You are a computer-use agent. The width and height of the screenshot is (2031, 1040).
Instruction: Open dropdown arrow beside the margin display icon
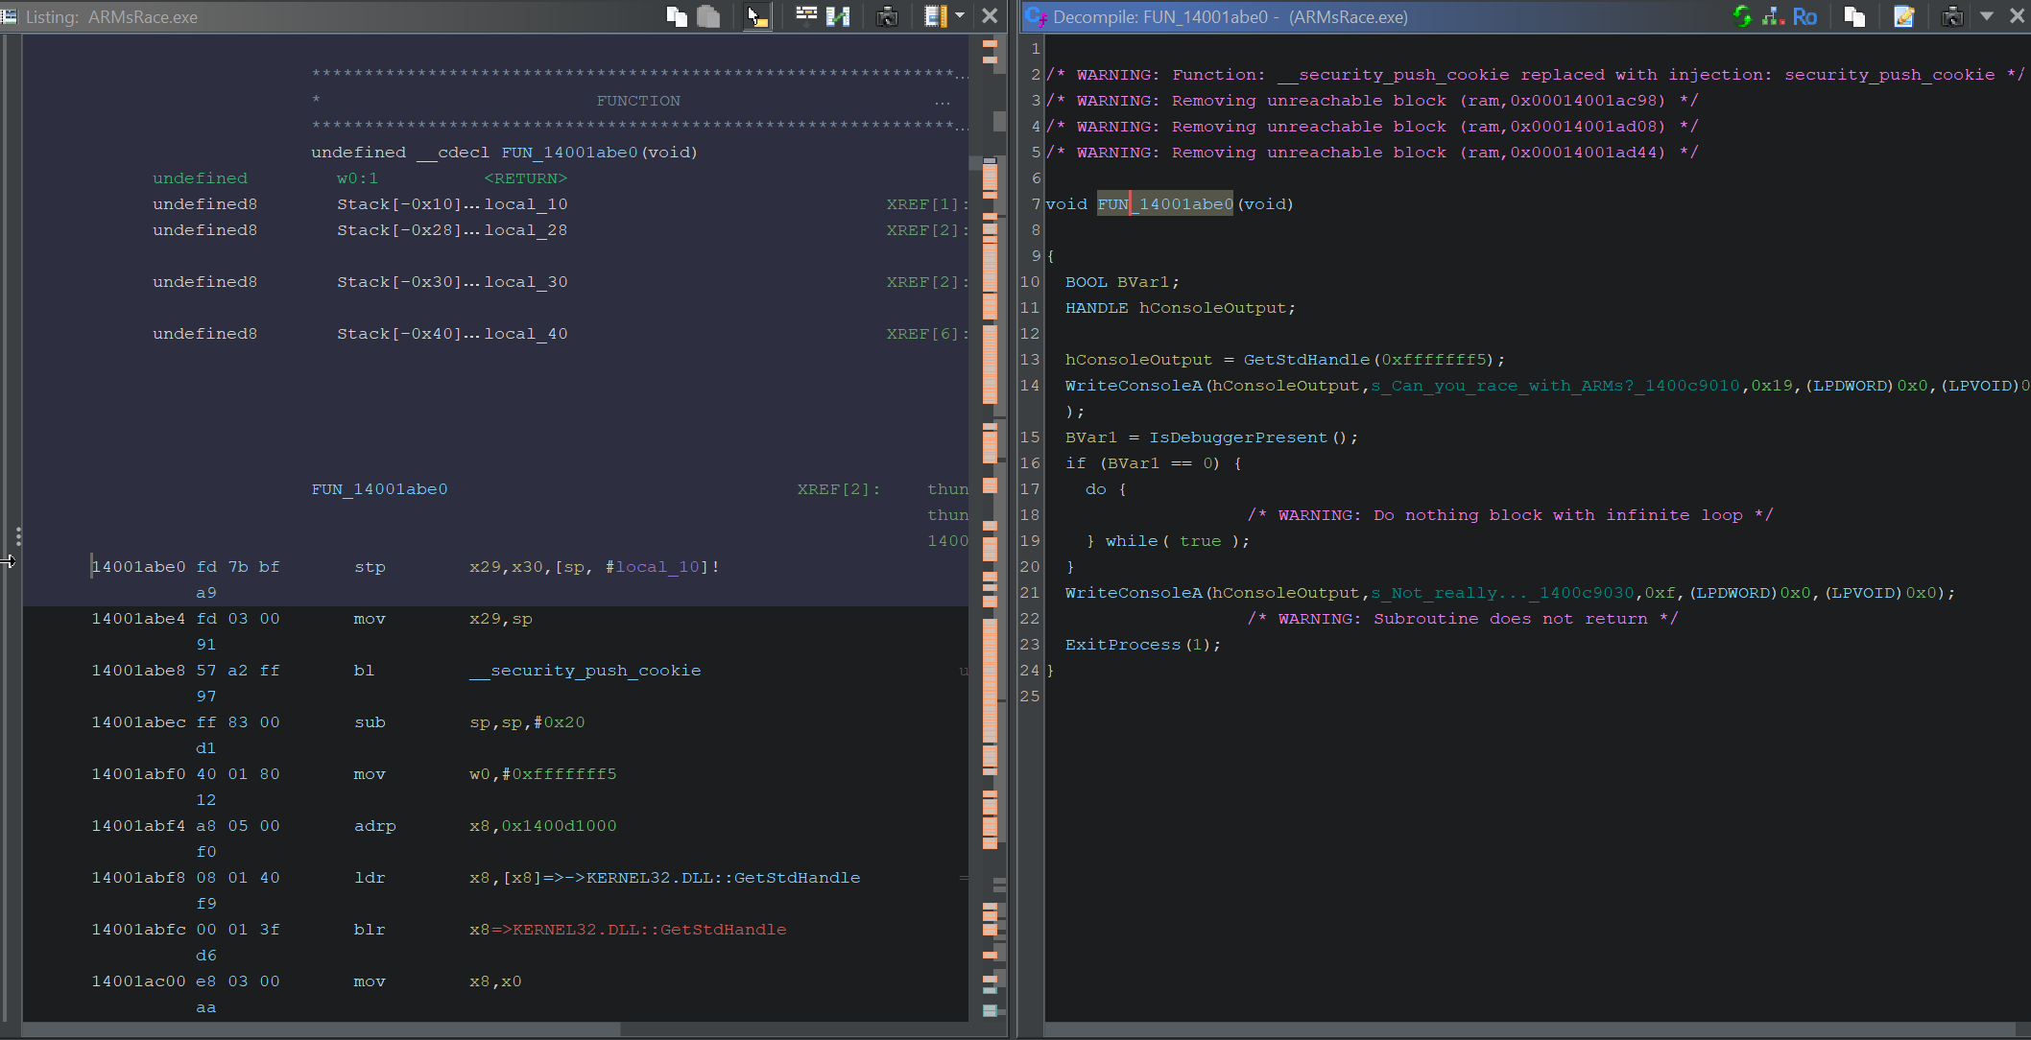960,16
